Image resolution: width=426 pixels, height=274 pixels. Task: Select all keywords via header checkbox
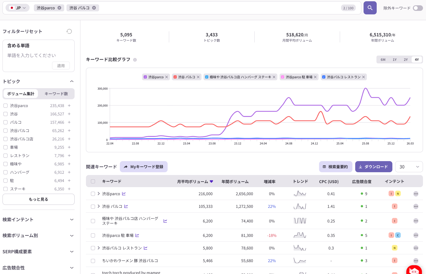click(93, 181)
